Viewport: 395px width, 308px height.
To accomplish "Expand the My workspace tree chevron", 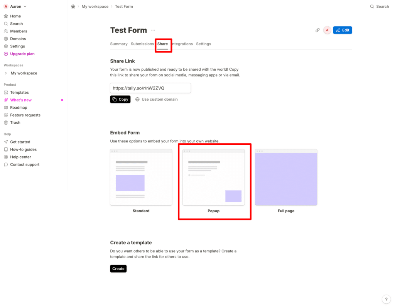I will (6, 73).
